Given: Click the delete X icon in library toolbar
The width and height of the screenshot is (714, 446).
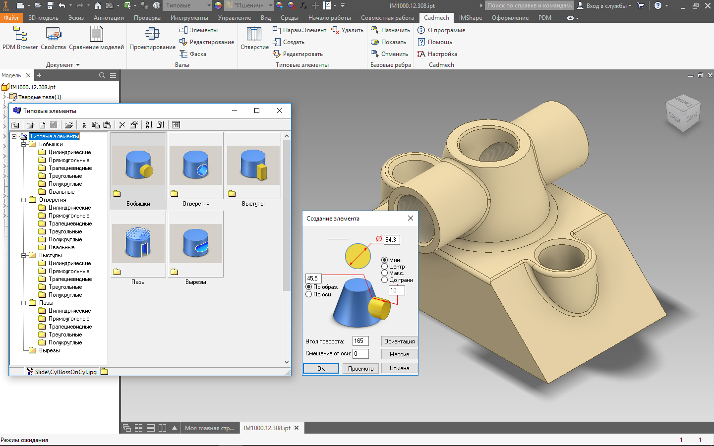Looking at the screenshot, I should (x=122, y=125).
